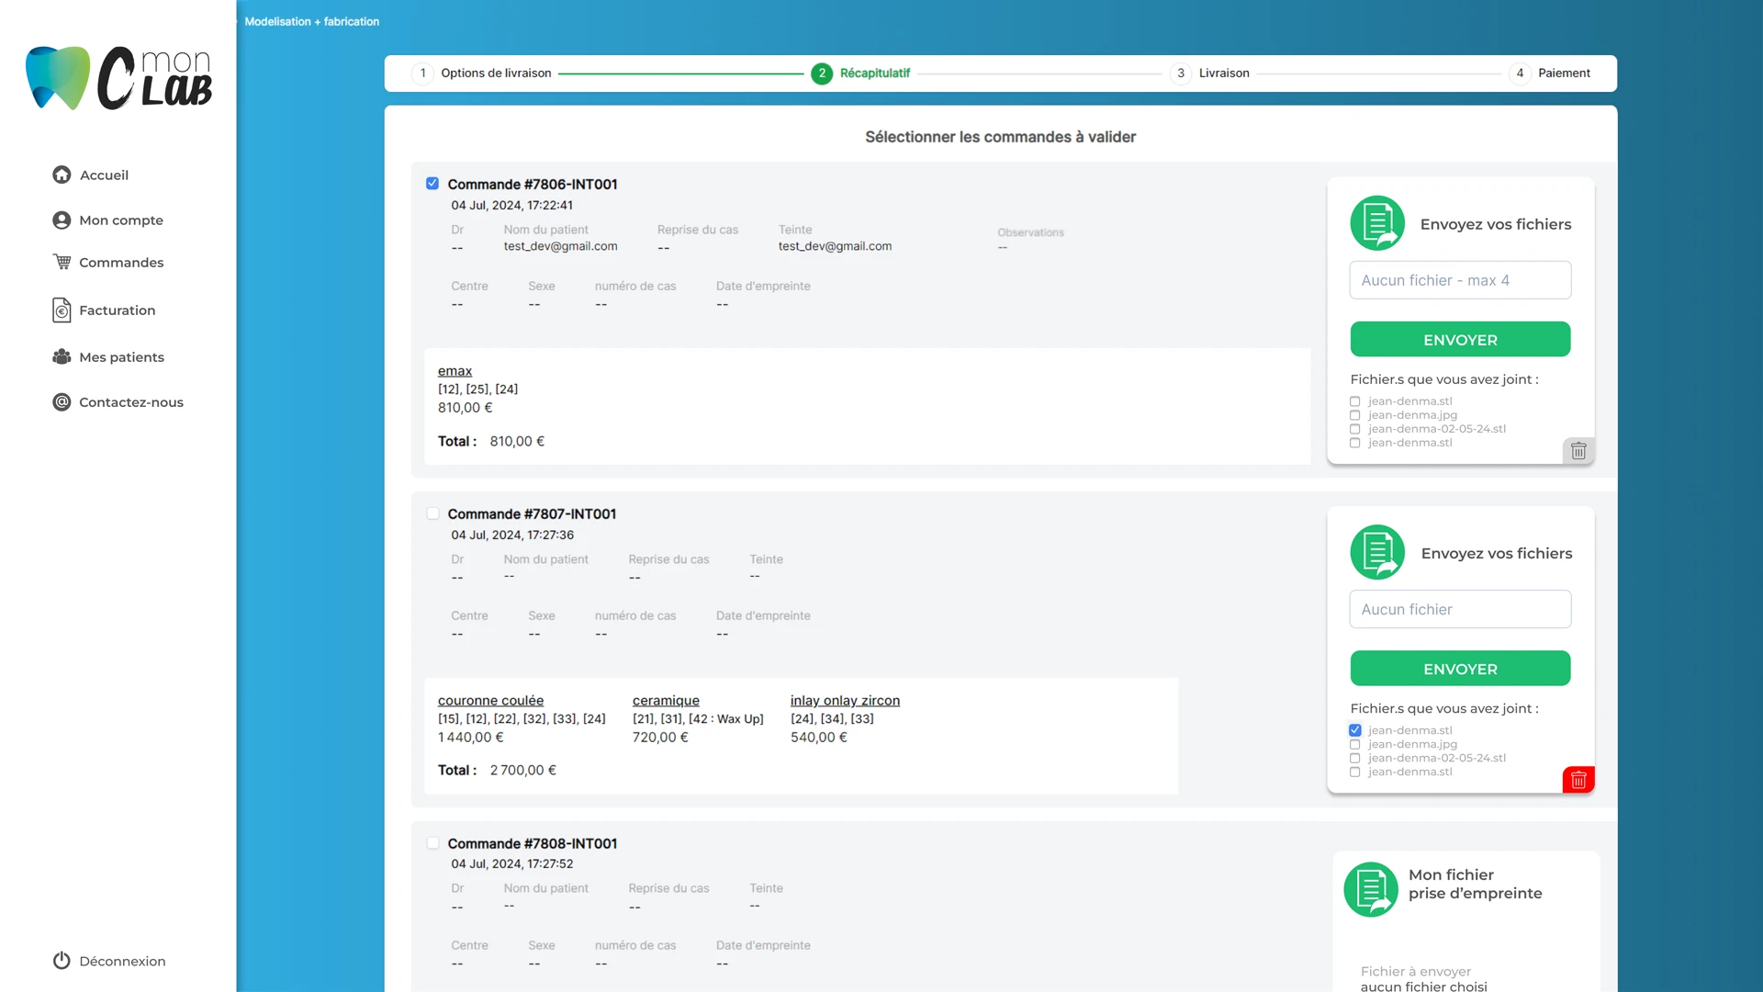
Task: Click the Accueil home icon
Action: [x=62, y=175]
